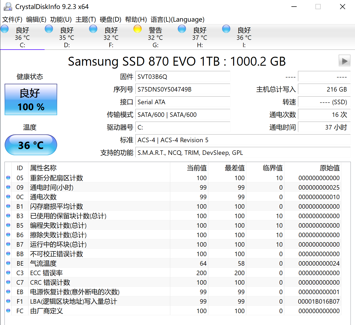Screen dimensions: 355x325
Task: Click the blue status orb for drive F:
Action: point(93,29)
